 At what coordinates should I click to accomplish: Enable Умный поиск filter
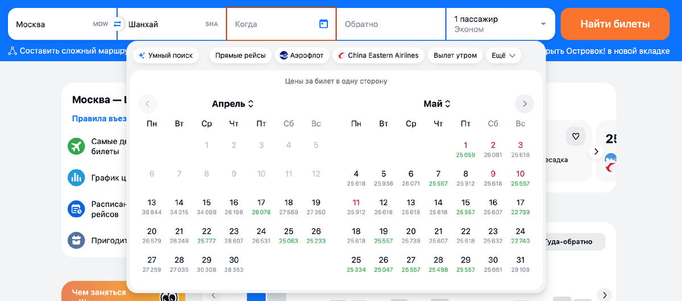(x=166, y=56)
